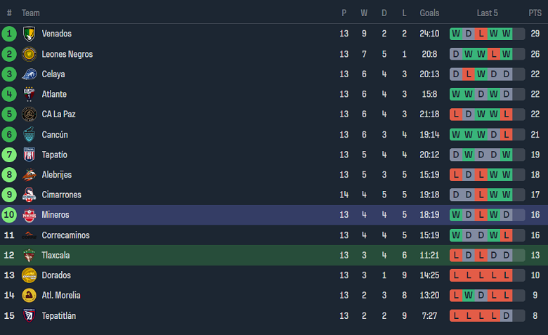Click the Cancún team logo icon
The width and height of the screenshot is (548, 335).
(x=29, y=135)
